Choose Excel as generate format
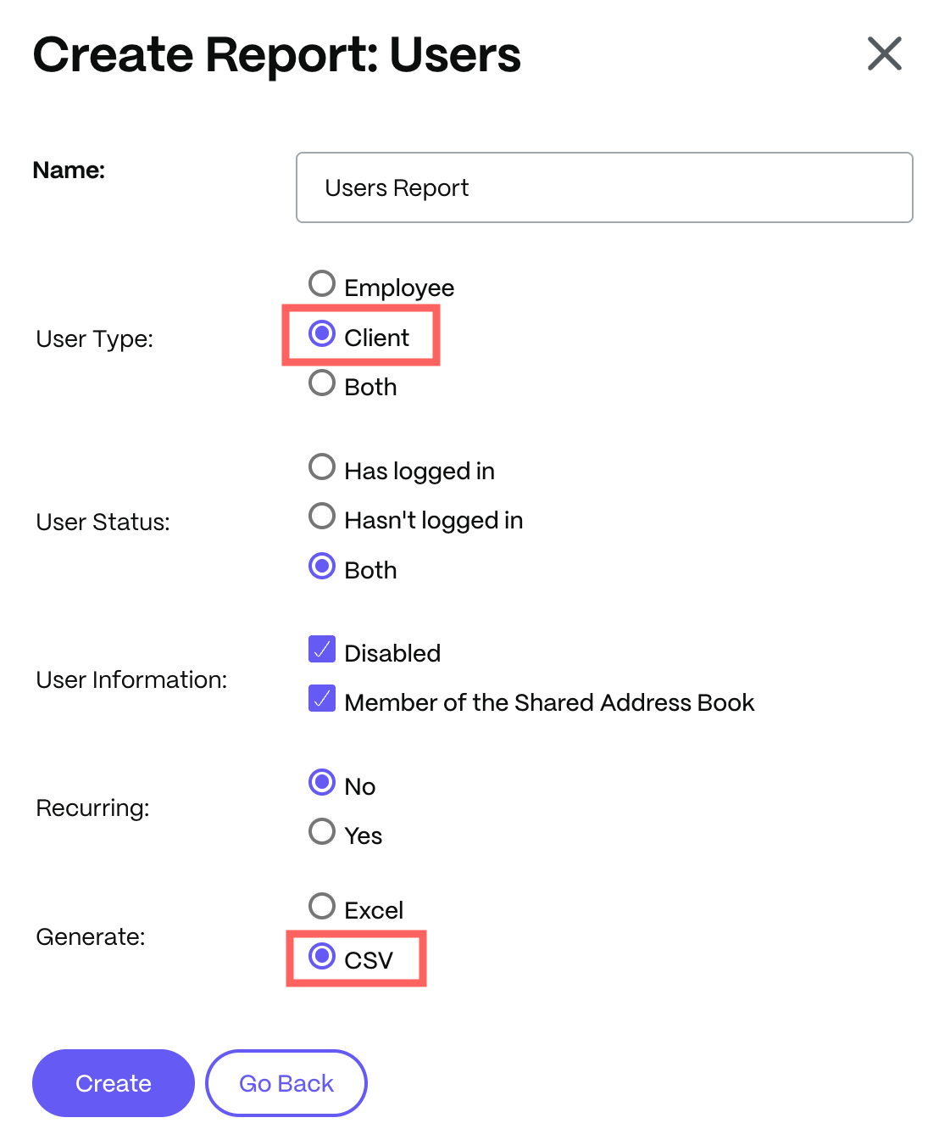The height and width of the screenshot is (1140, 939). [x=322, y=906]
